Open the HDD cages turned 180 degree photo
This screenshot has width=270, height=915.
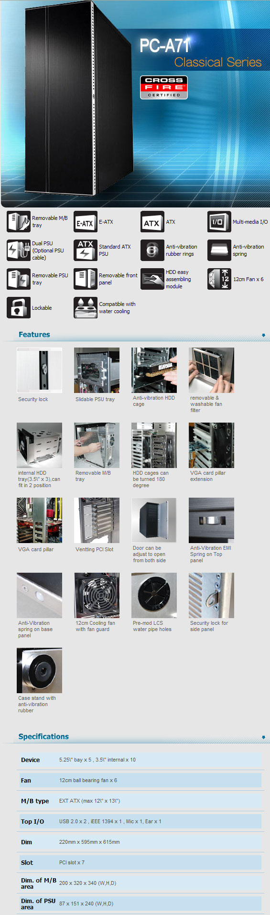click(x=154, y=445)
